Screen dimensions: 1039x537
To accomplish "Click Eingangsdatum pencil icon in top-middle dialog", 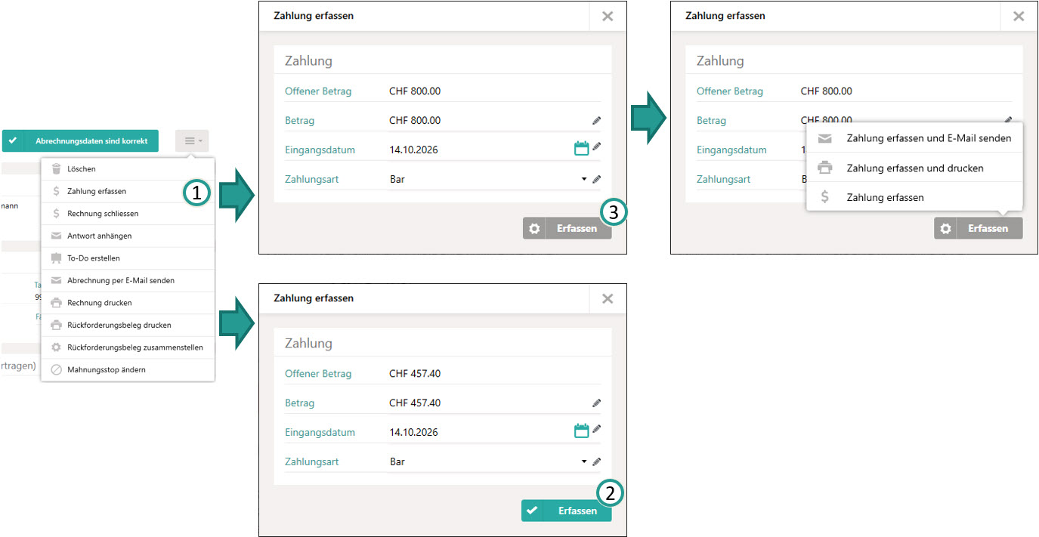I will coord(597,147).
